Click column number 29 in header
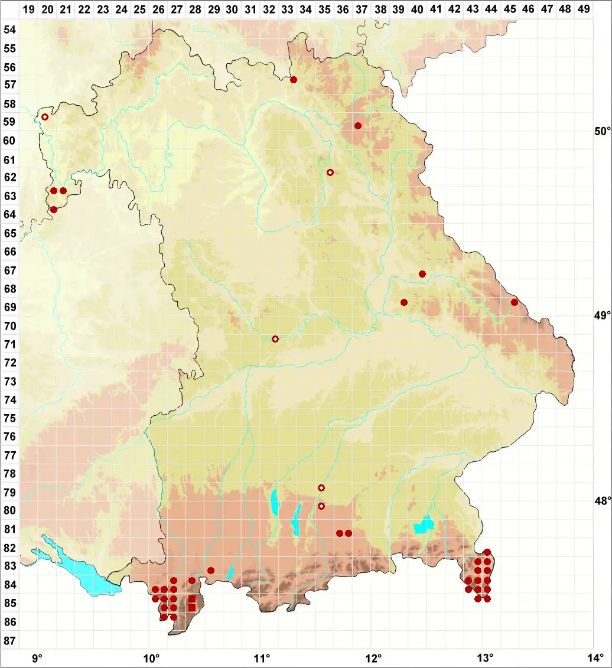This screenshot has height=668, width=612. tap(213, 9)
